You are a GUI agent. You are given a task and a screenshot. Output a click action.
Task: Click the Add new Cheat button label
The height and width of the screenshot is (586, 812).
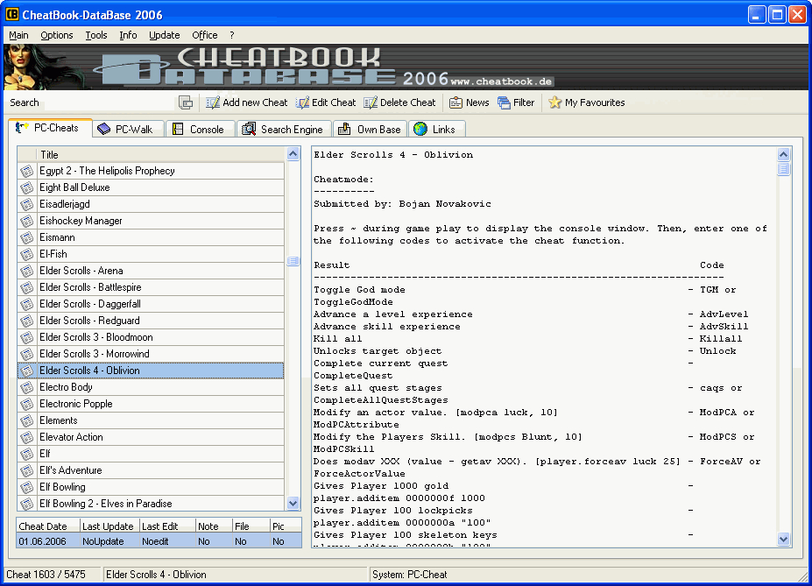pyautogui.click(x=255, y=102)
